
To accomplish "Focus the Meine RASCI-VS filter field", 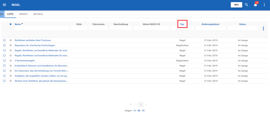I will [151, 28].
